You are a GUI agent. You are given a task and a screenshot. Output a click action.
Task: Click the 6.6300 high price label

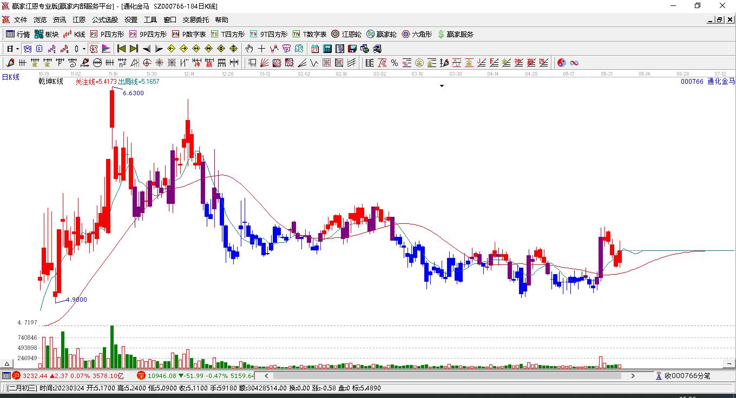(133, 93)
